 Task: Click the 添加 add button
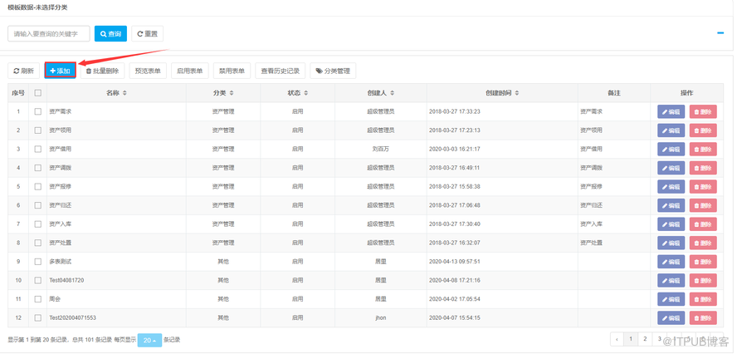point(60,71)
